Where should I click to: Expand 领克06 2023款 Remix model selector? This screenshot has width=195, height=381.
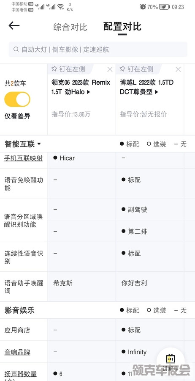tap(81, 87)
